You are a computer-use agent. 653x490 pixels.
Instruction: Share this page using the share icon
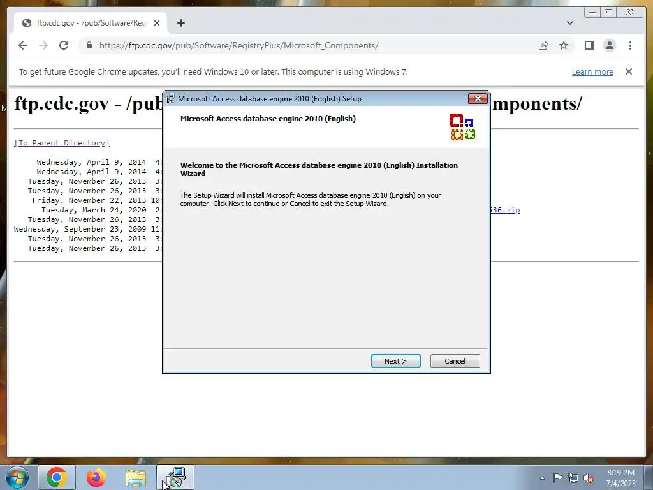tap(543, 45)
